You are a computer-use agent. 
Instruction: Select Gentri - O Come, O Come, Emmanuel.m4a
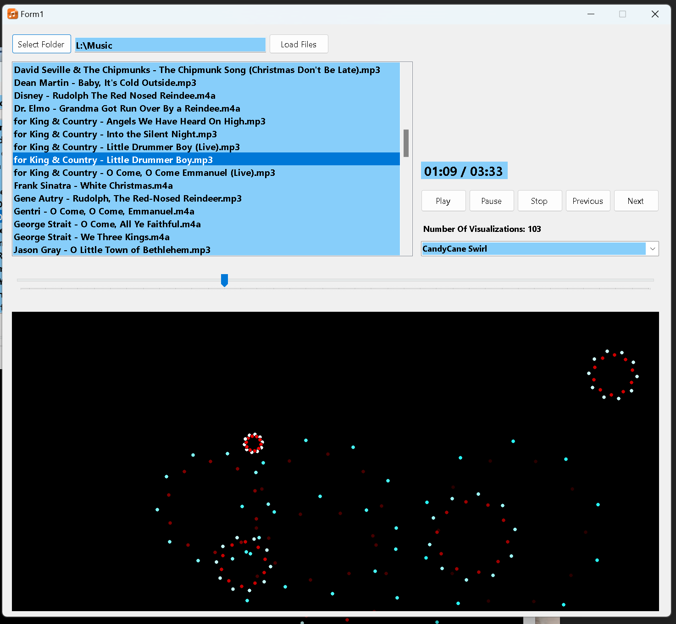[x=206, y=211]
